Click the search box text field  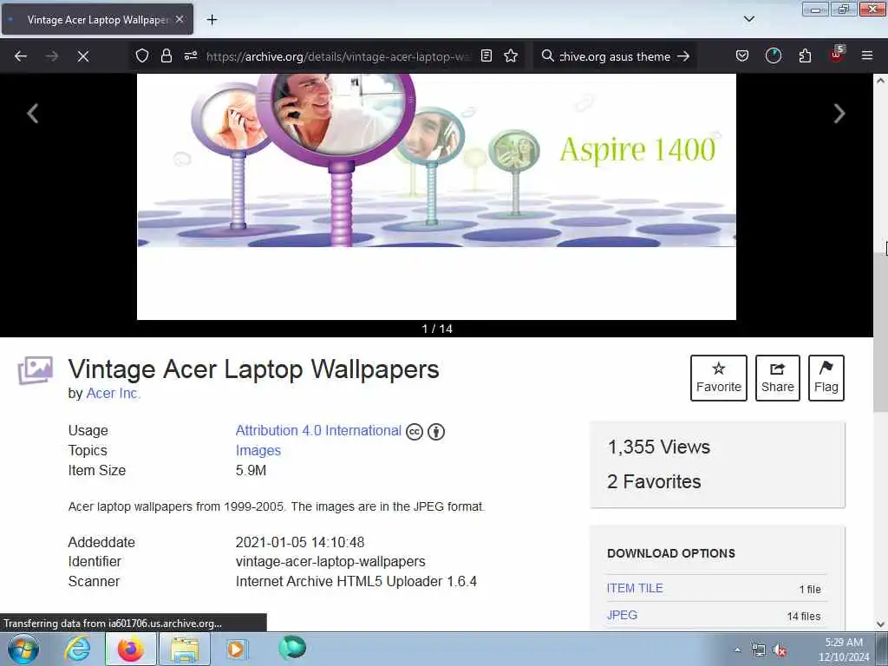tap(615, 56)
